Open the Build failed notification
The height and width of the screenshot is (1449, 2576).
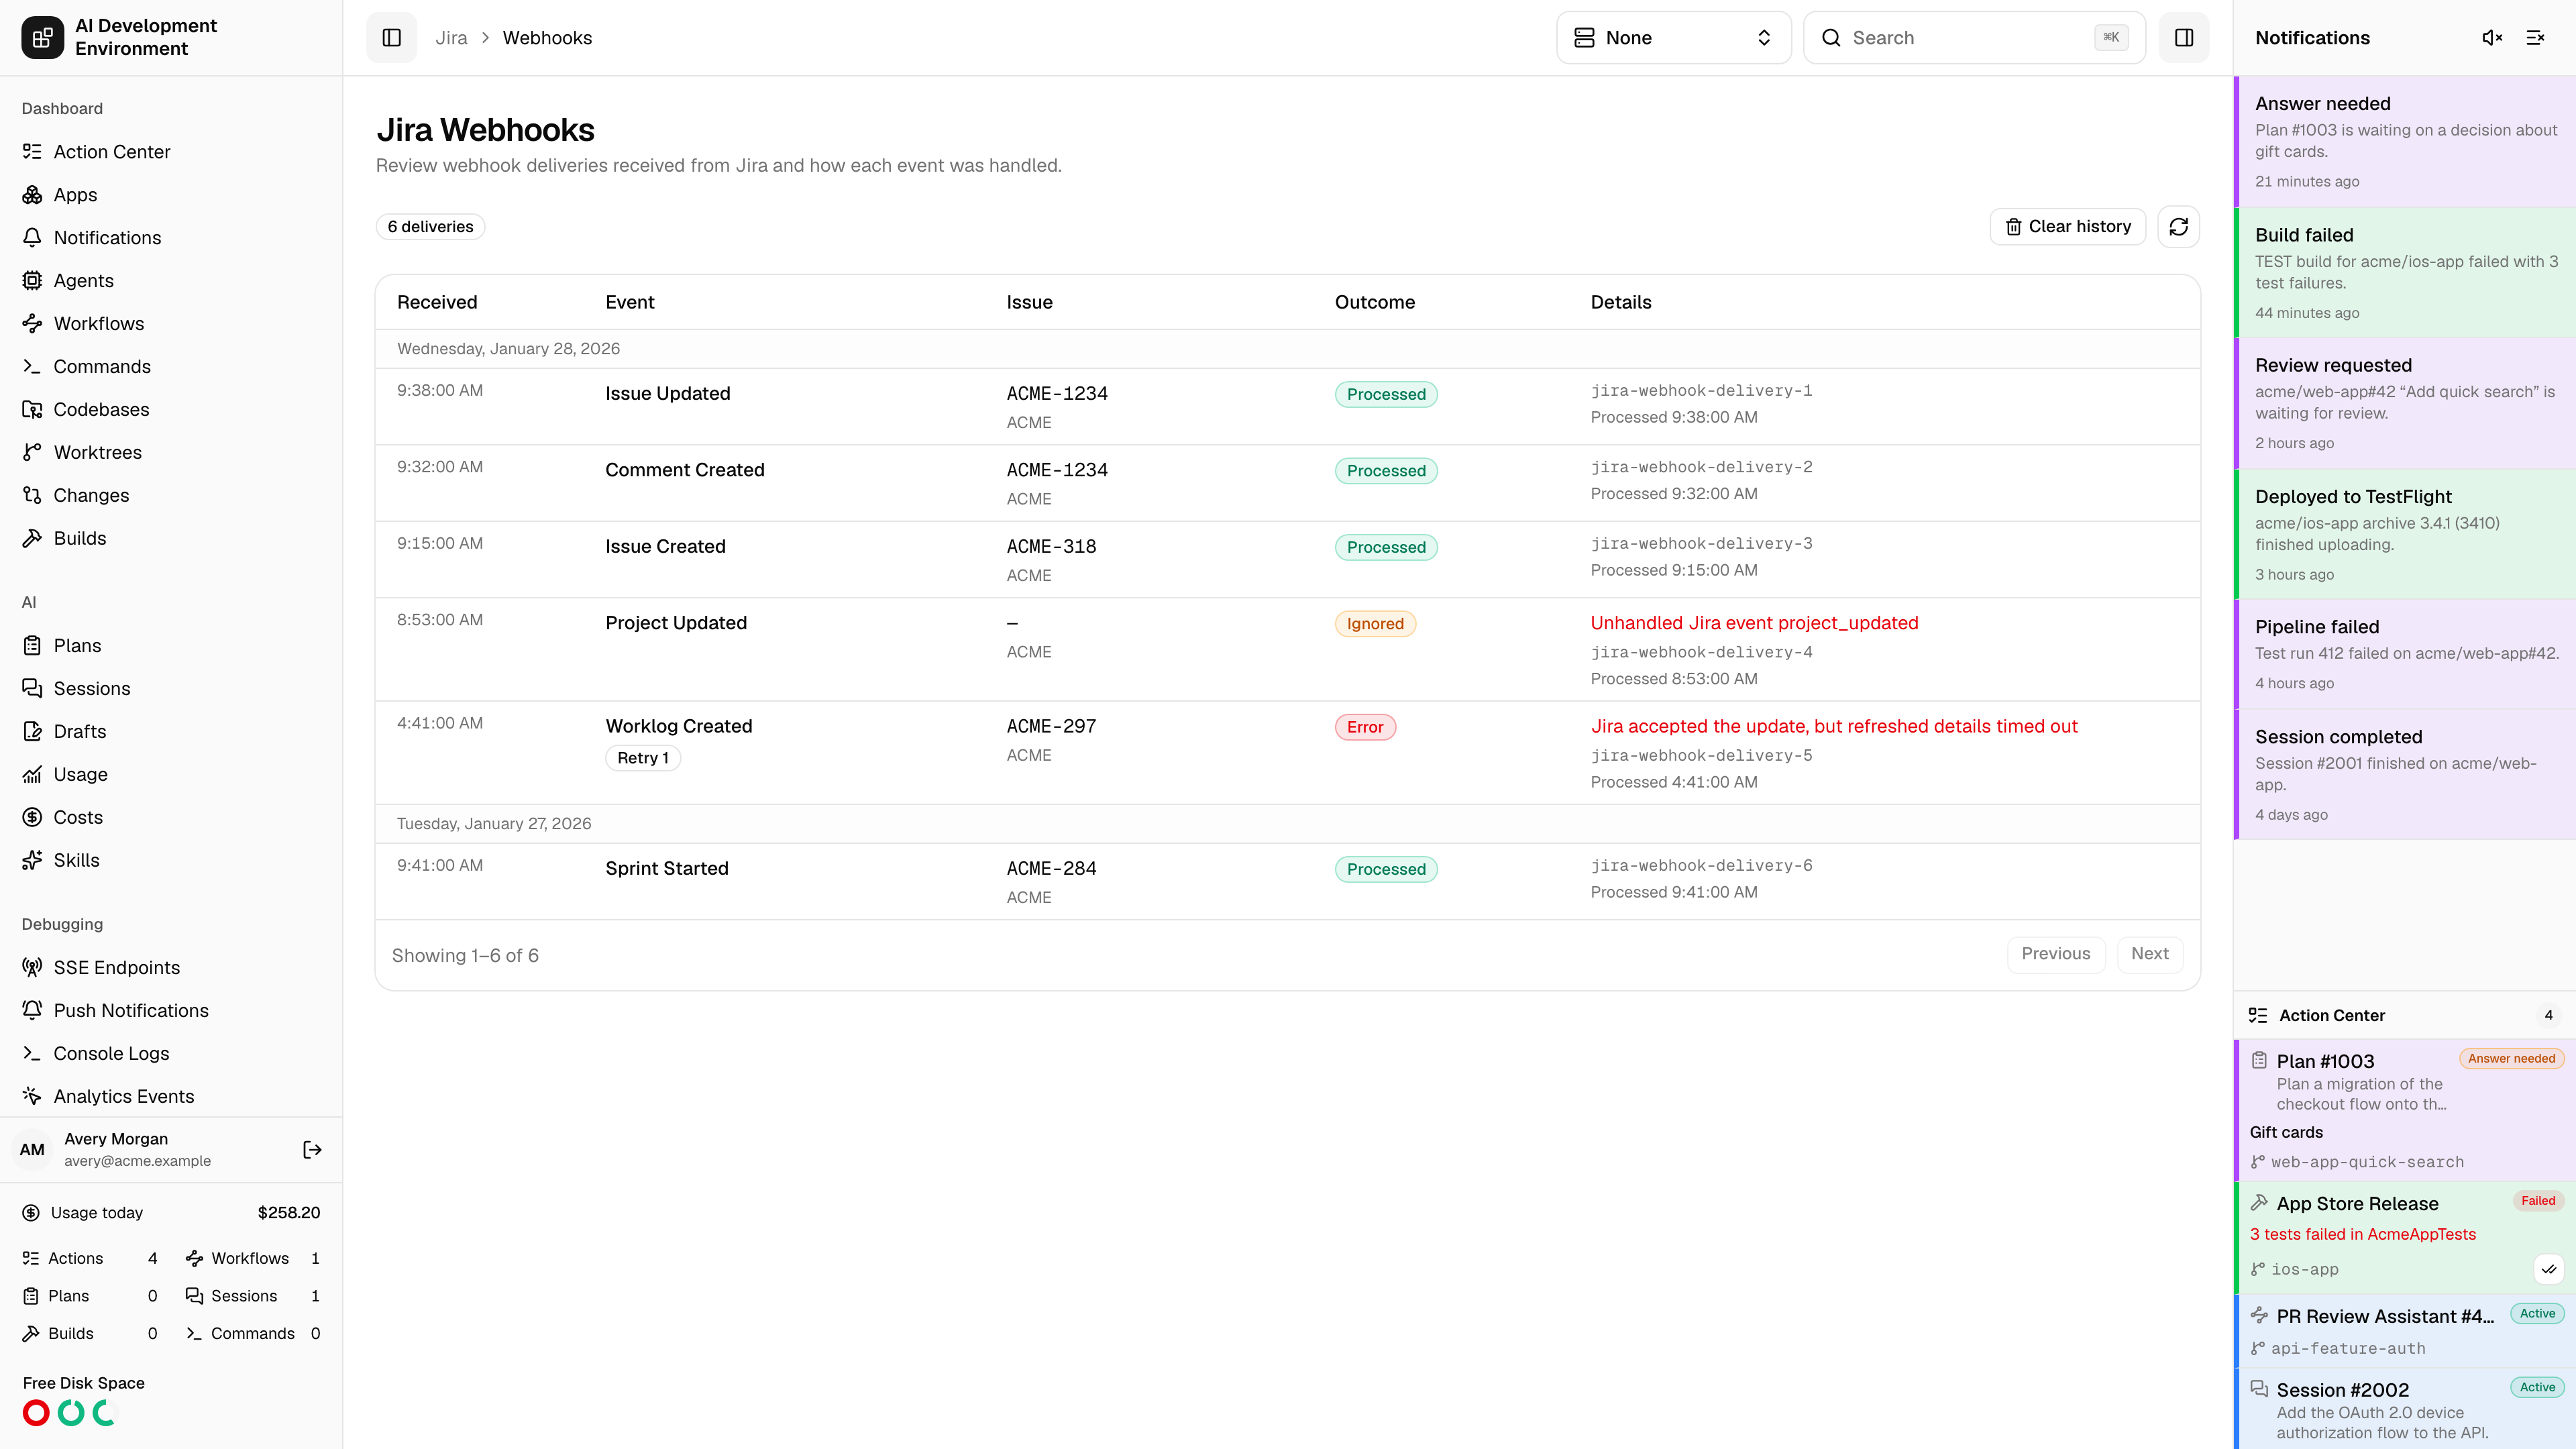(x=2404, y=273)
